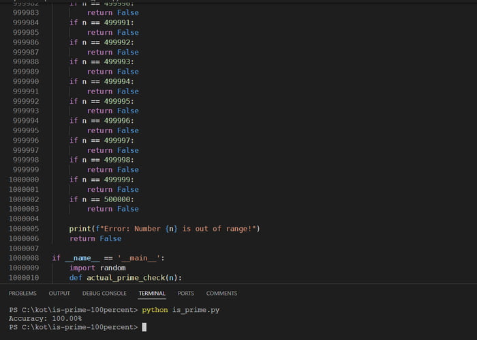Click line number 999983 in the gutter
The height and width of the screenshot is (340, 477).
[x=26, y=13]
